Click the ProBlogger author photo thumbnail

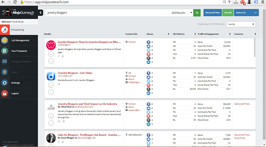point(51,138)
